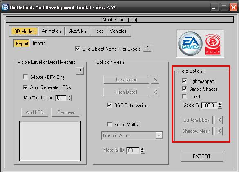Increase the Min # of LODs spinner
The image size is (239, 172).
pos(69,97)
